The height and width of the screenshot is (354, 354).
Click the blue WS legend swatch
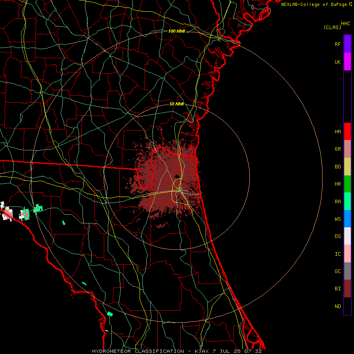point(347,219)
